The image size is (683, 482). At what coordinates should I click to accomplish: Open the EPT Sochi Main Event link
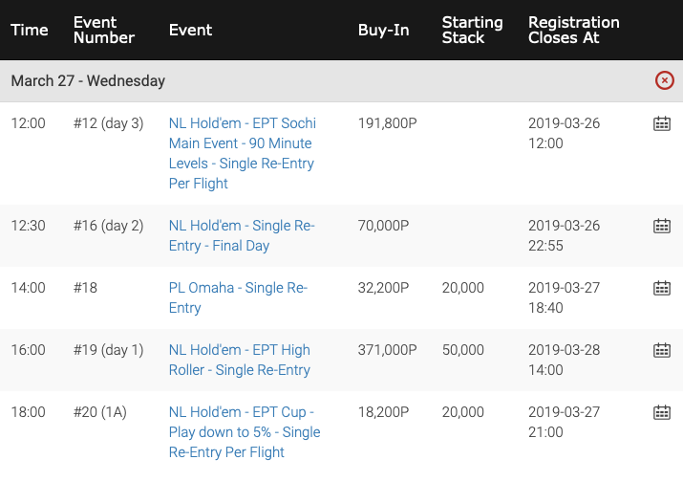click(243, 153)
